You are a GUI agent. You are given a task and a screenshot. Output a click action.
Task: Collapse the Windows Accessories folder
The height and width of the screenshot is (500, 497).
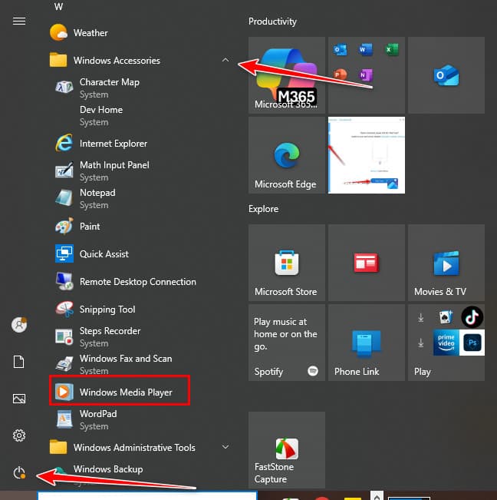click(x=225, y=60)
